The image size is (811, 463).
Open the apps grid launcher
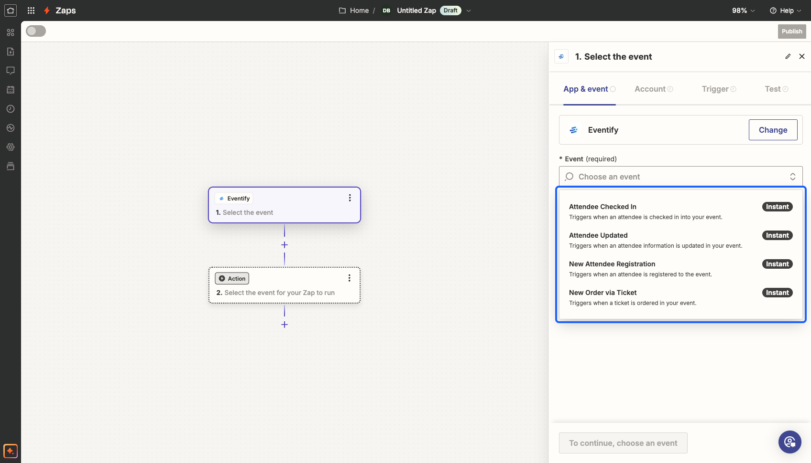tap(31, 11)
